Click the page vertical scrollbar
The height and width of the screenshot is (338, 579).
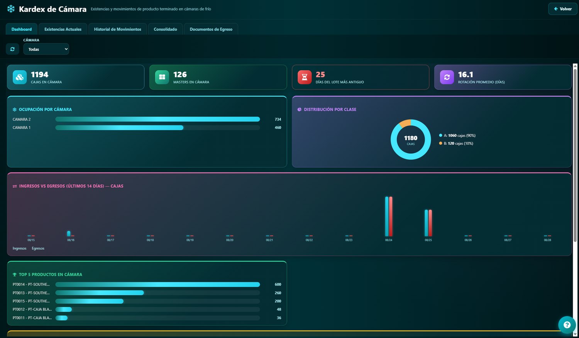coord(575,154)
